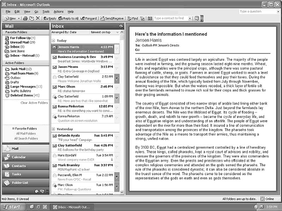Image resolution: width=282 pixels, height=211 pixels.
Task: Click the Help question mark toolbar icon
Action: click(x=197, y=18)
